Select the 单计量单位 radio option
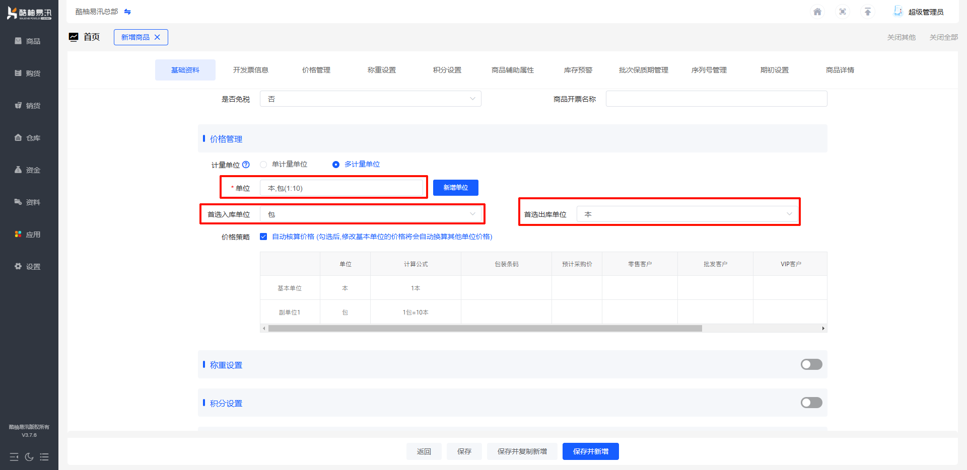967x470 pixels. [263, 165]
